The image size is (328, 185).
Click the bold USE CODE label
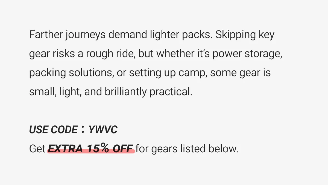(x=53, y=130)
